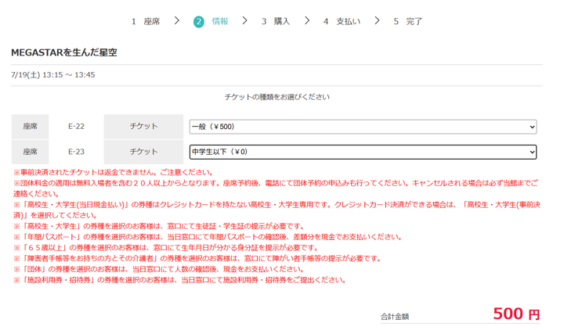Click the teal circled number 2 icon
Screen dimensions: 564x330
[x=198, y=22]
